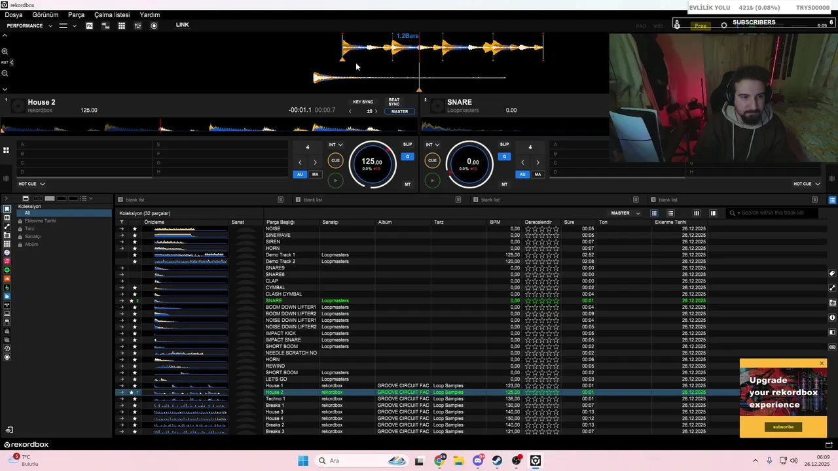The width and height of the screenshot is (838, 471).
Task: Enable BEAT SYNC on deck 1
Action: click(x=394, y=102)
